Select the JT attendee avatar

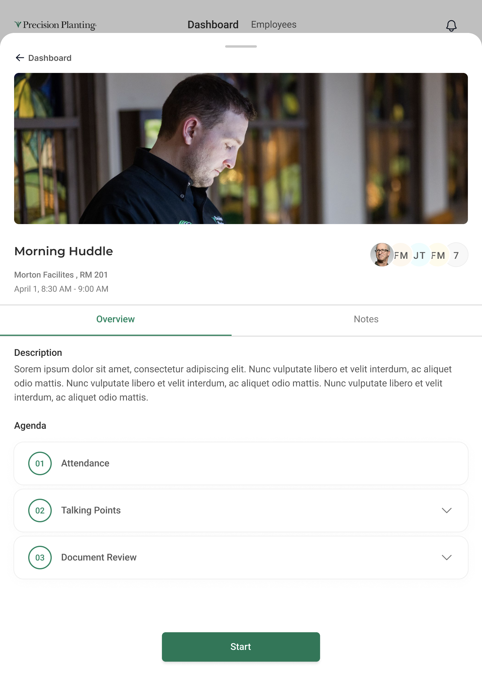tap(419, 255)
